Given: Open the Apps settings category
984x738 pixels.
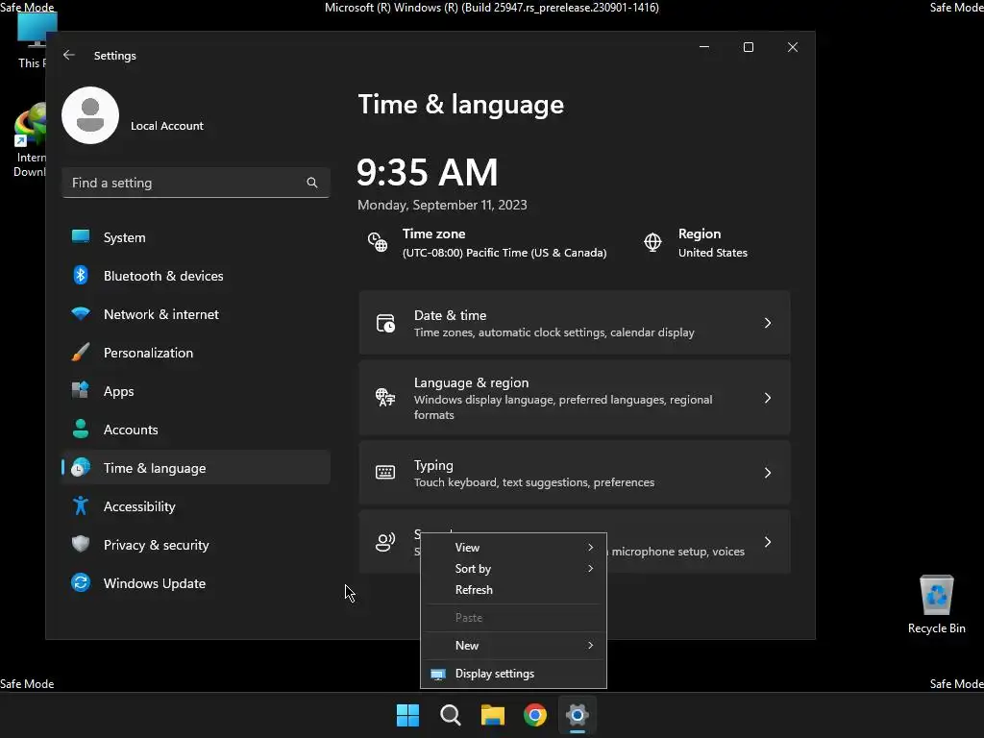Looking at the screenshot, I should click(x=118, y=391).
